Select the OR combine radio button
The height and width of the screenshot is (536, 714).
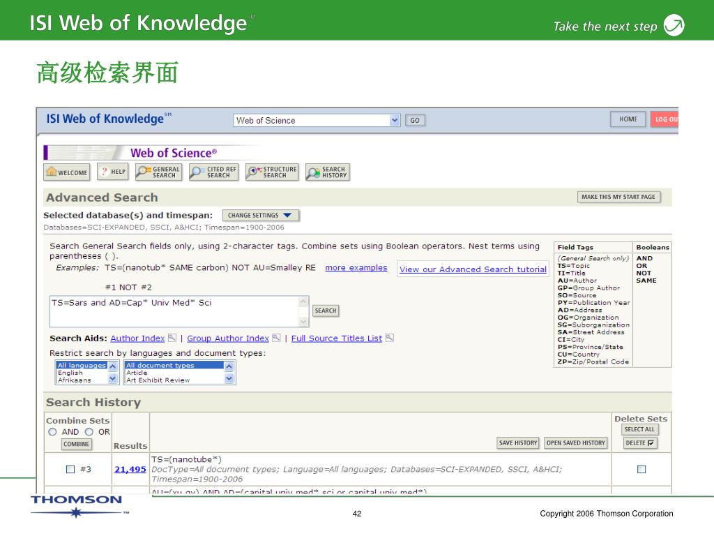pyautogui.click(x=89, y=431)
